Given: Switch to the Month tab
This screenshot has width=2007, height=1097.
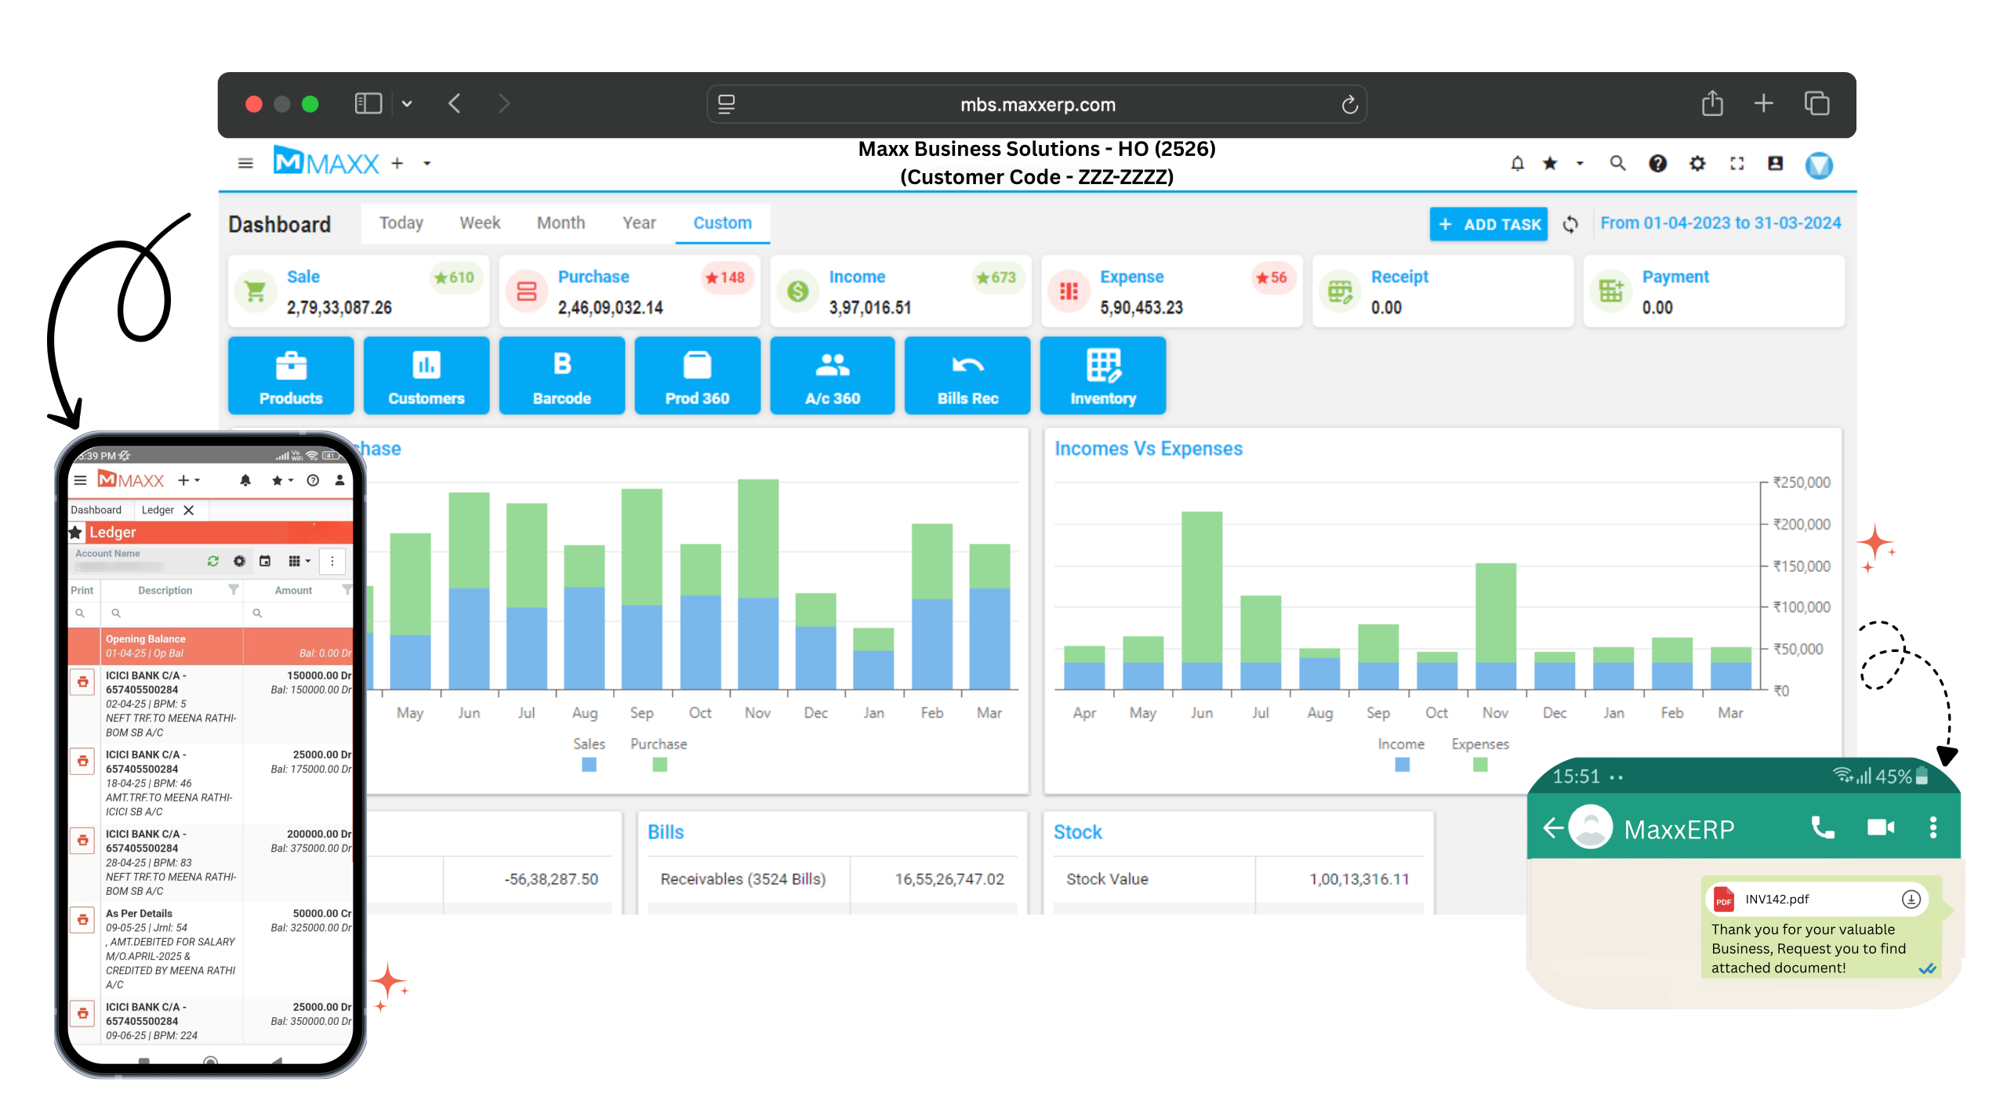Looking at the screenshot, I should coord(561,223).
